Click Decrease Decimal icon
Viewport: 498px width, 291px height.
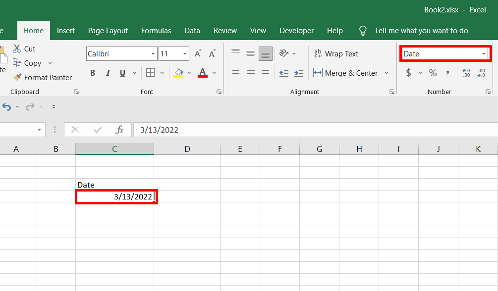click(481, 73)
